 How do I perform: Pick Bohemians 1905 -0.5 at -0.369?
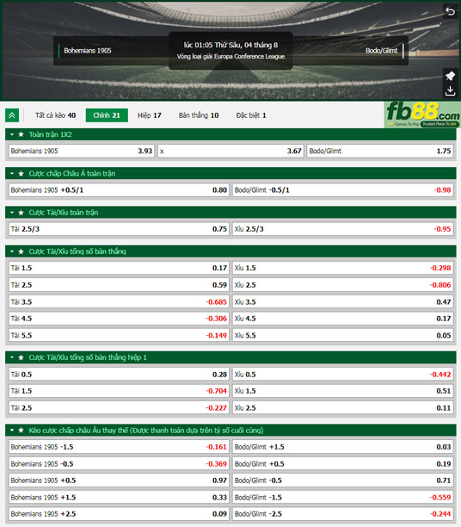[119, 464]
